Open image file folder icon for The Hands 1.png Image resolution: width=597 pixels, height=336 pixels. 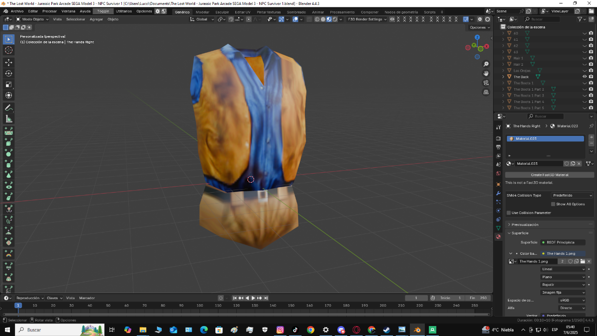point(583,261)
